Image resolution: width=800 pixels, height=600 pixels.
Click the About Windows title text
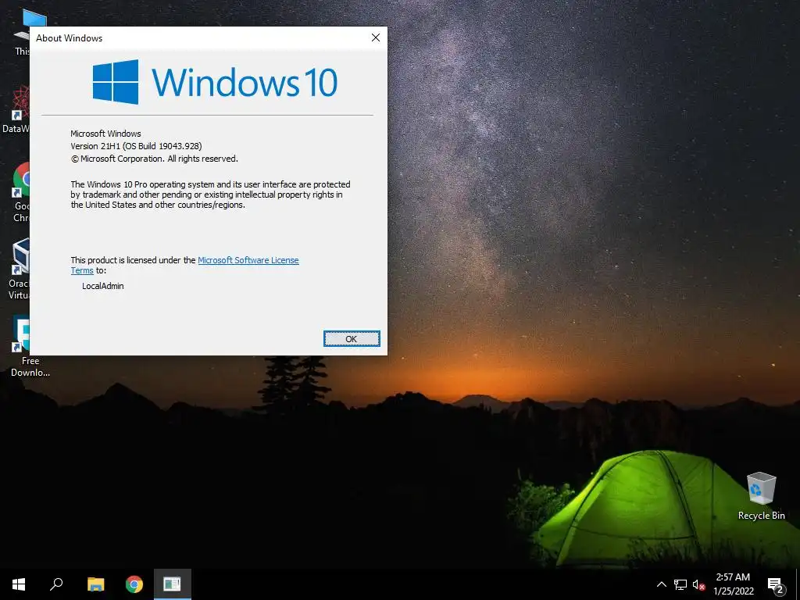point(69,38)
